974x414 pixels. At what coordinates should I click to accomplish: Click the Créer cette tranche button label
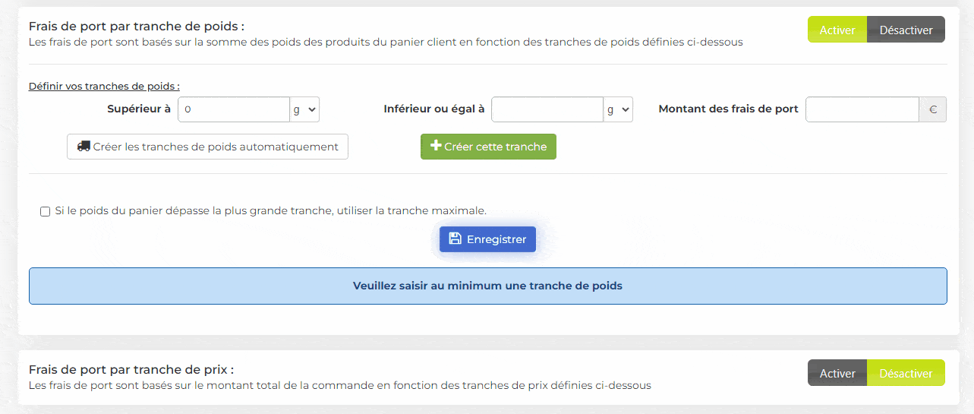pos(495,147)
